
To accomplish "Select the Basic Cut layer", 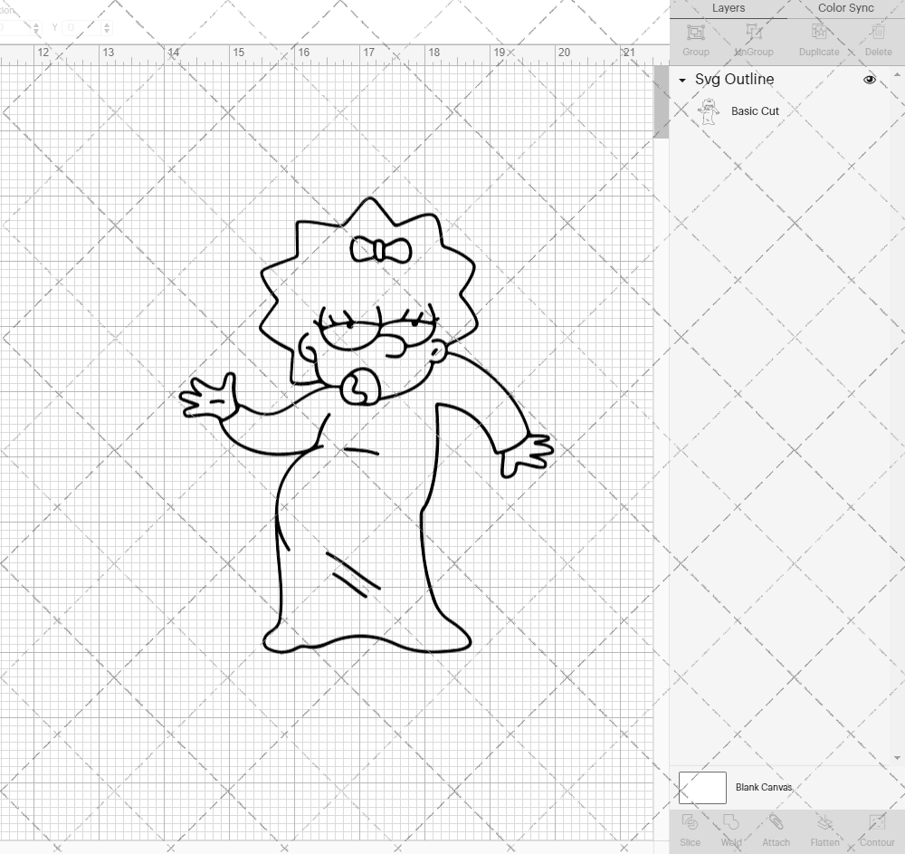I will [753, 110].
